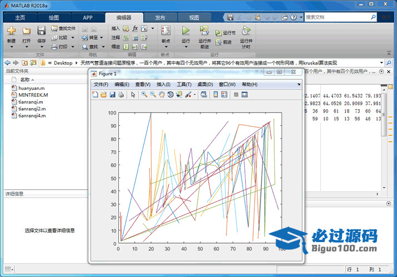
Task: Click the 比较 compare button
Action: pos(59,38)
